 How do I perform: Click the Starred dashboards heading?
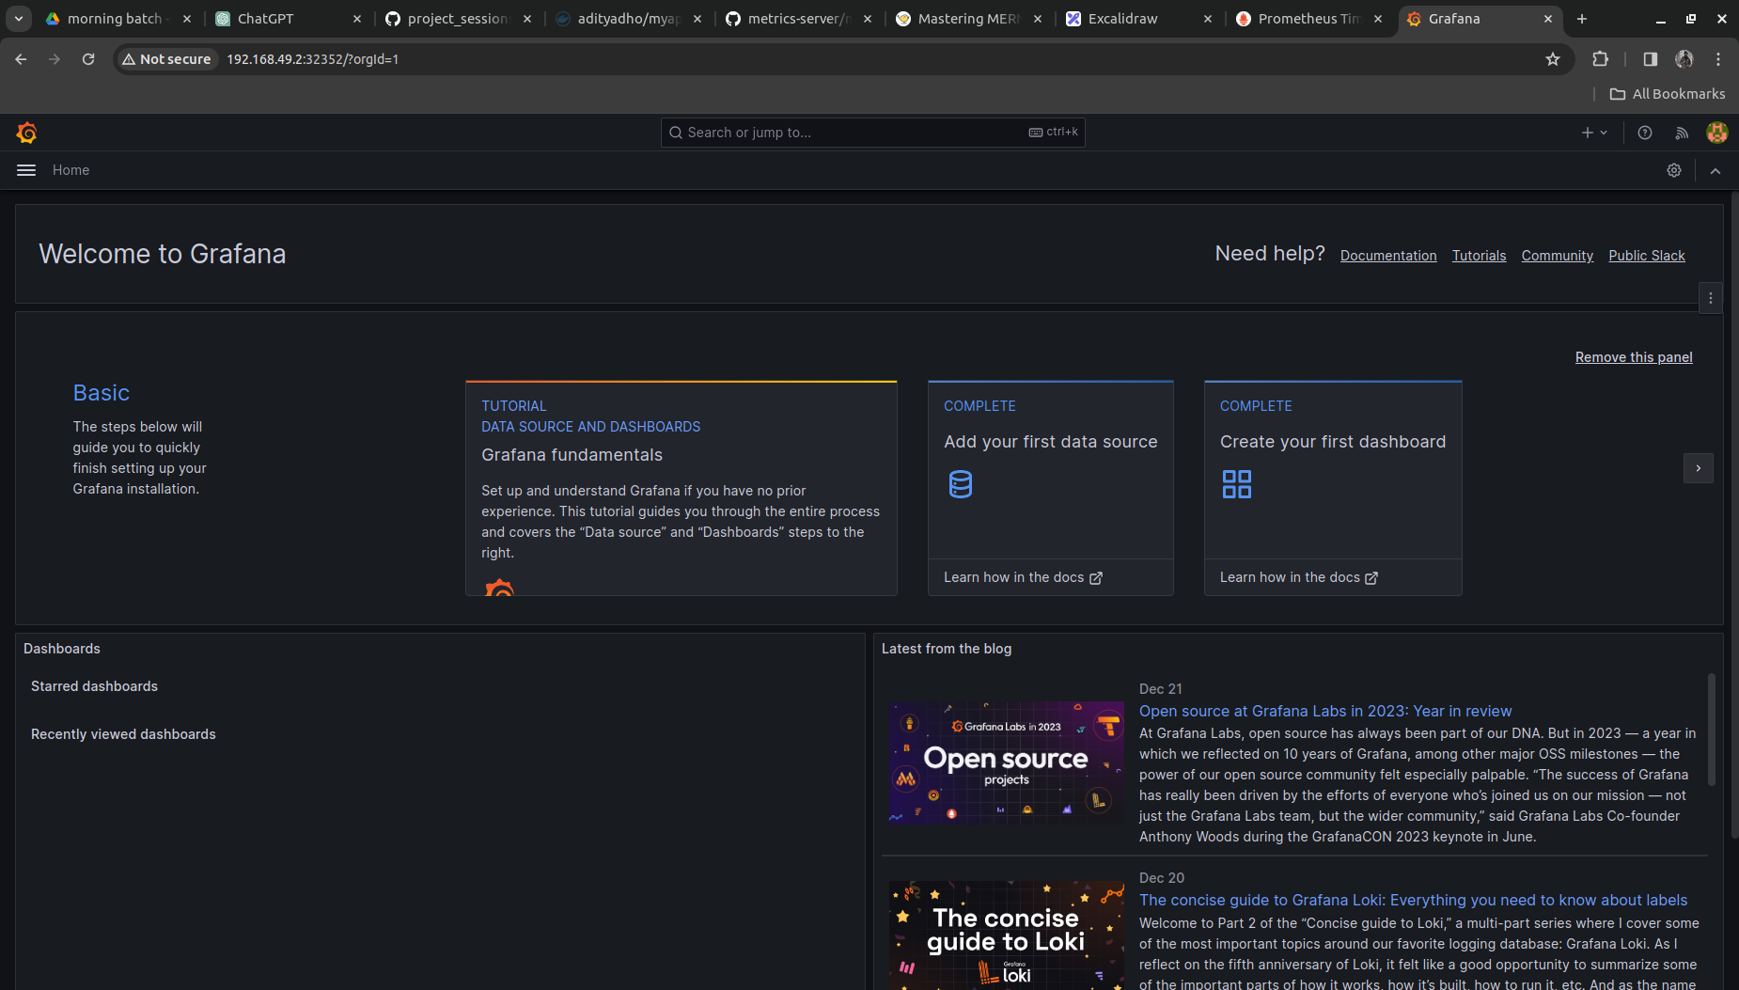pos(94,686)
